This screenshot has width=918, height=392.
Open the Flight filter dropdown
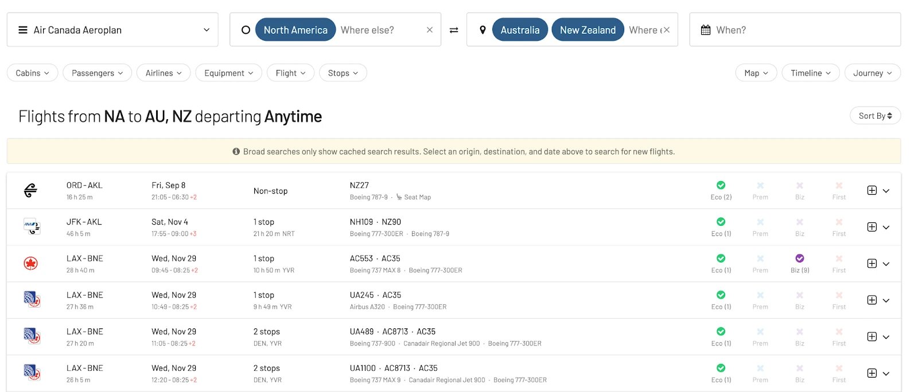coord(290,73)
